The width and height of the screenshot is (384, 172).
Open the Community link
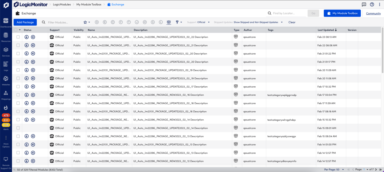pos(373,14)
